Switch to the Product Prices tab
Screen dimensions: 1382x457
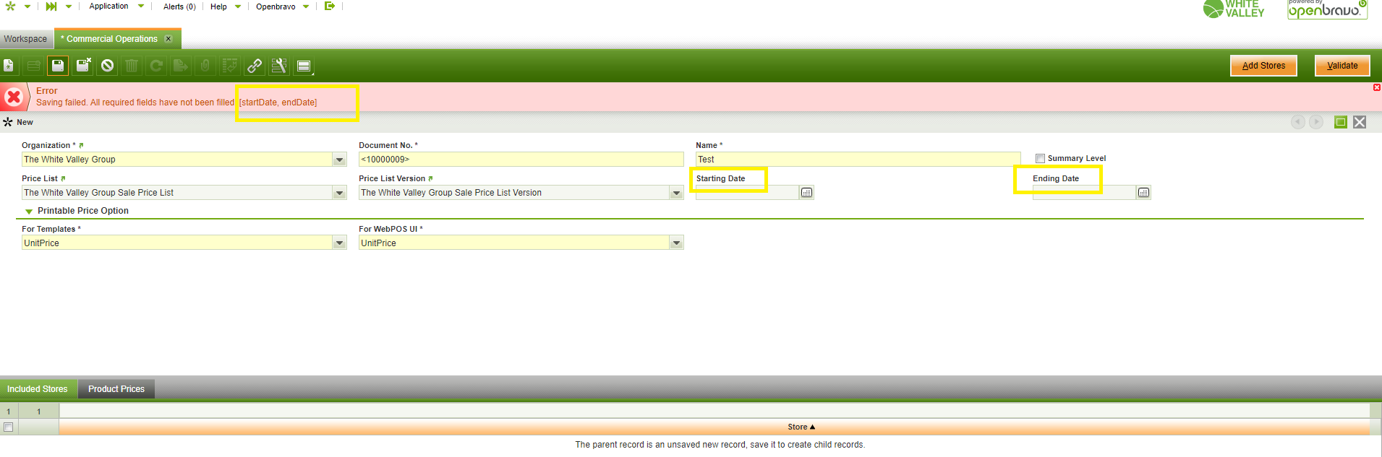point(116,389)
